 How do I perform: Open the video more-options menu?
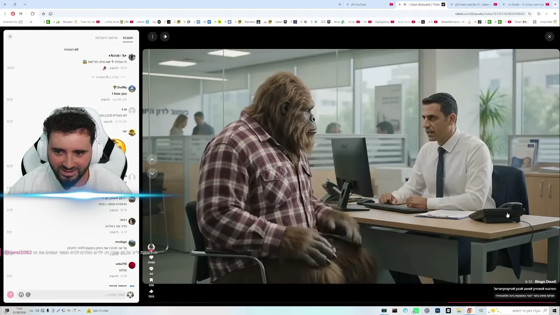point(152,36)
